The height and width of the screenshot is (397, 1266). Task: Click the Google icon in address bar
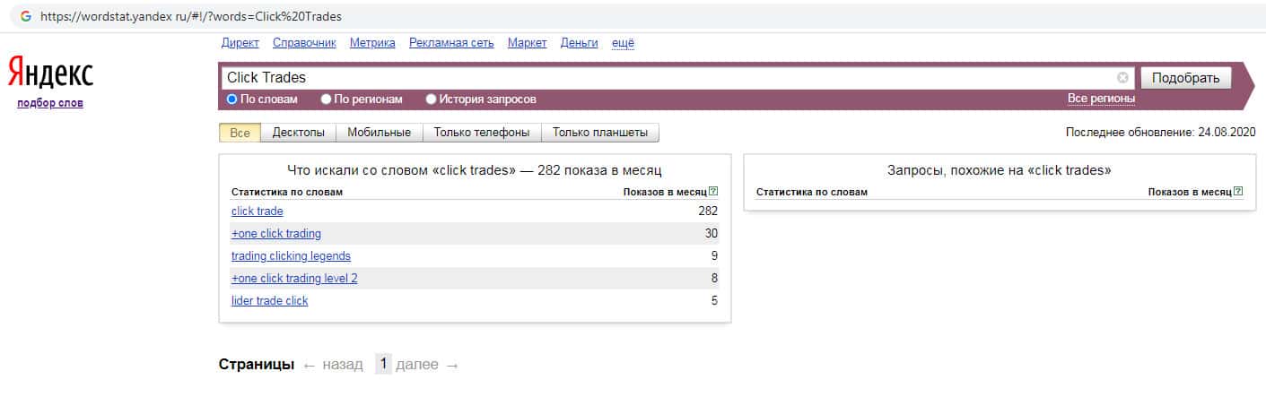click(x=25, y=16)
